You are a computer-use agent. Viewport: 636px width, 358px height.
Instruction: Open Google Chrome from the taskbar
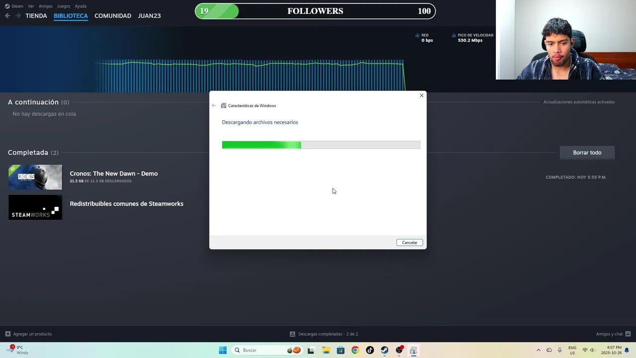(x=355, y=350)
